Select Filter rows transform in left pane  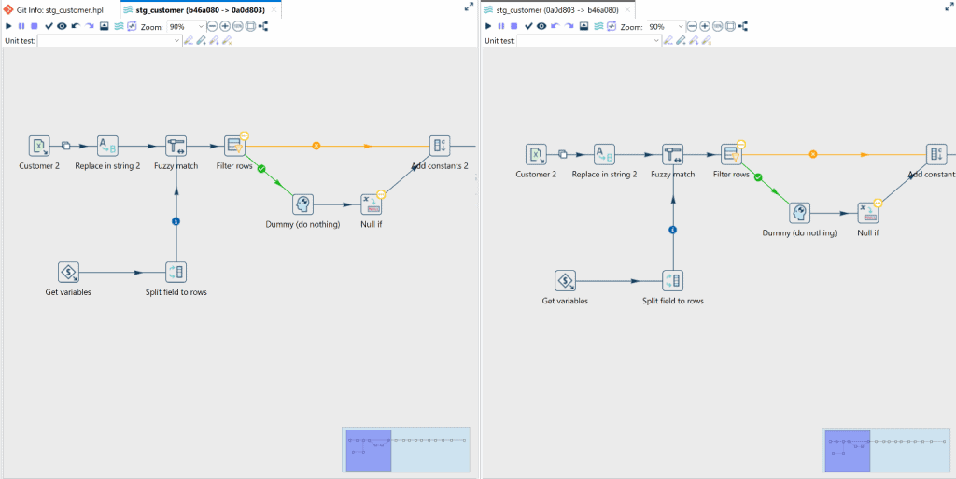click(234, 147)
